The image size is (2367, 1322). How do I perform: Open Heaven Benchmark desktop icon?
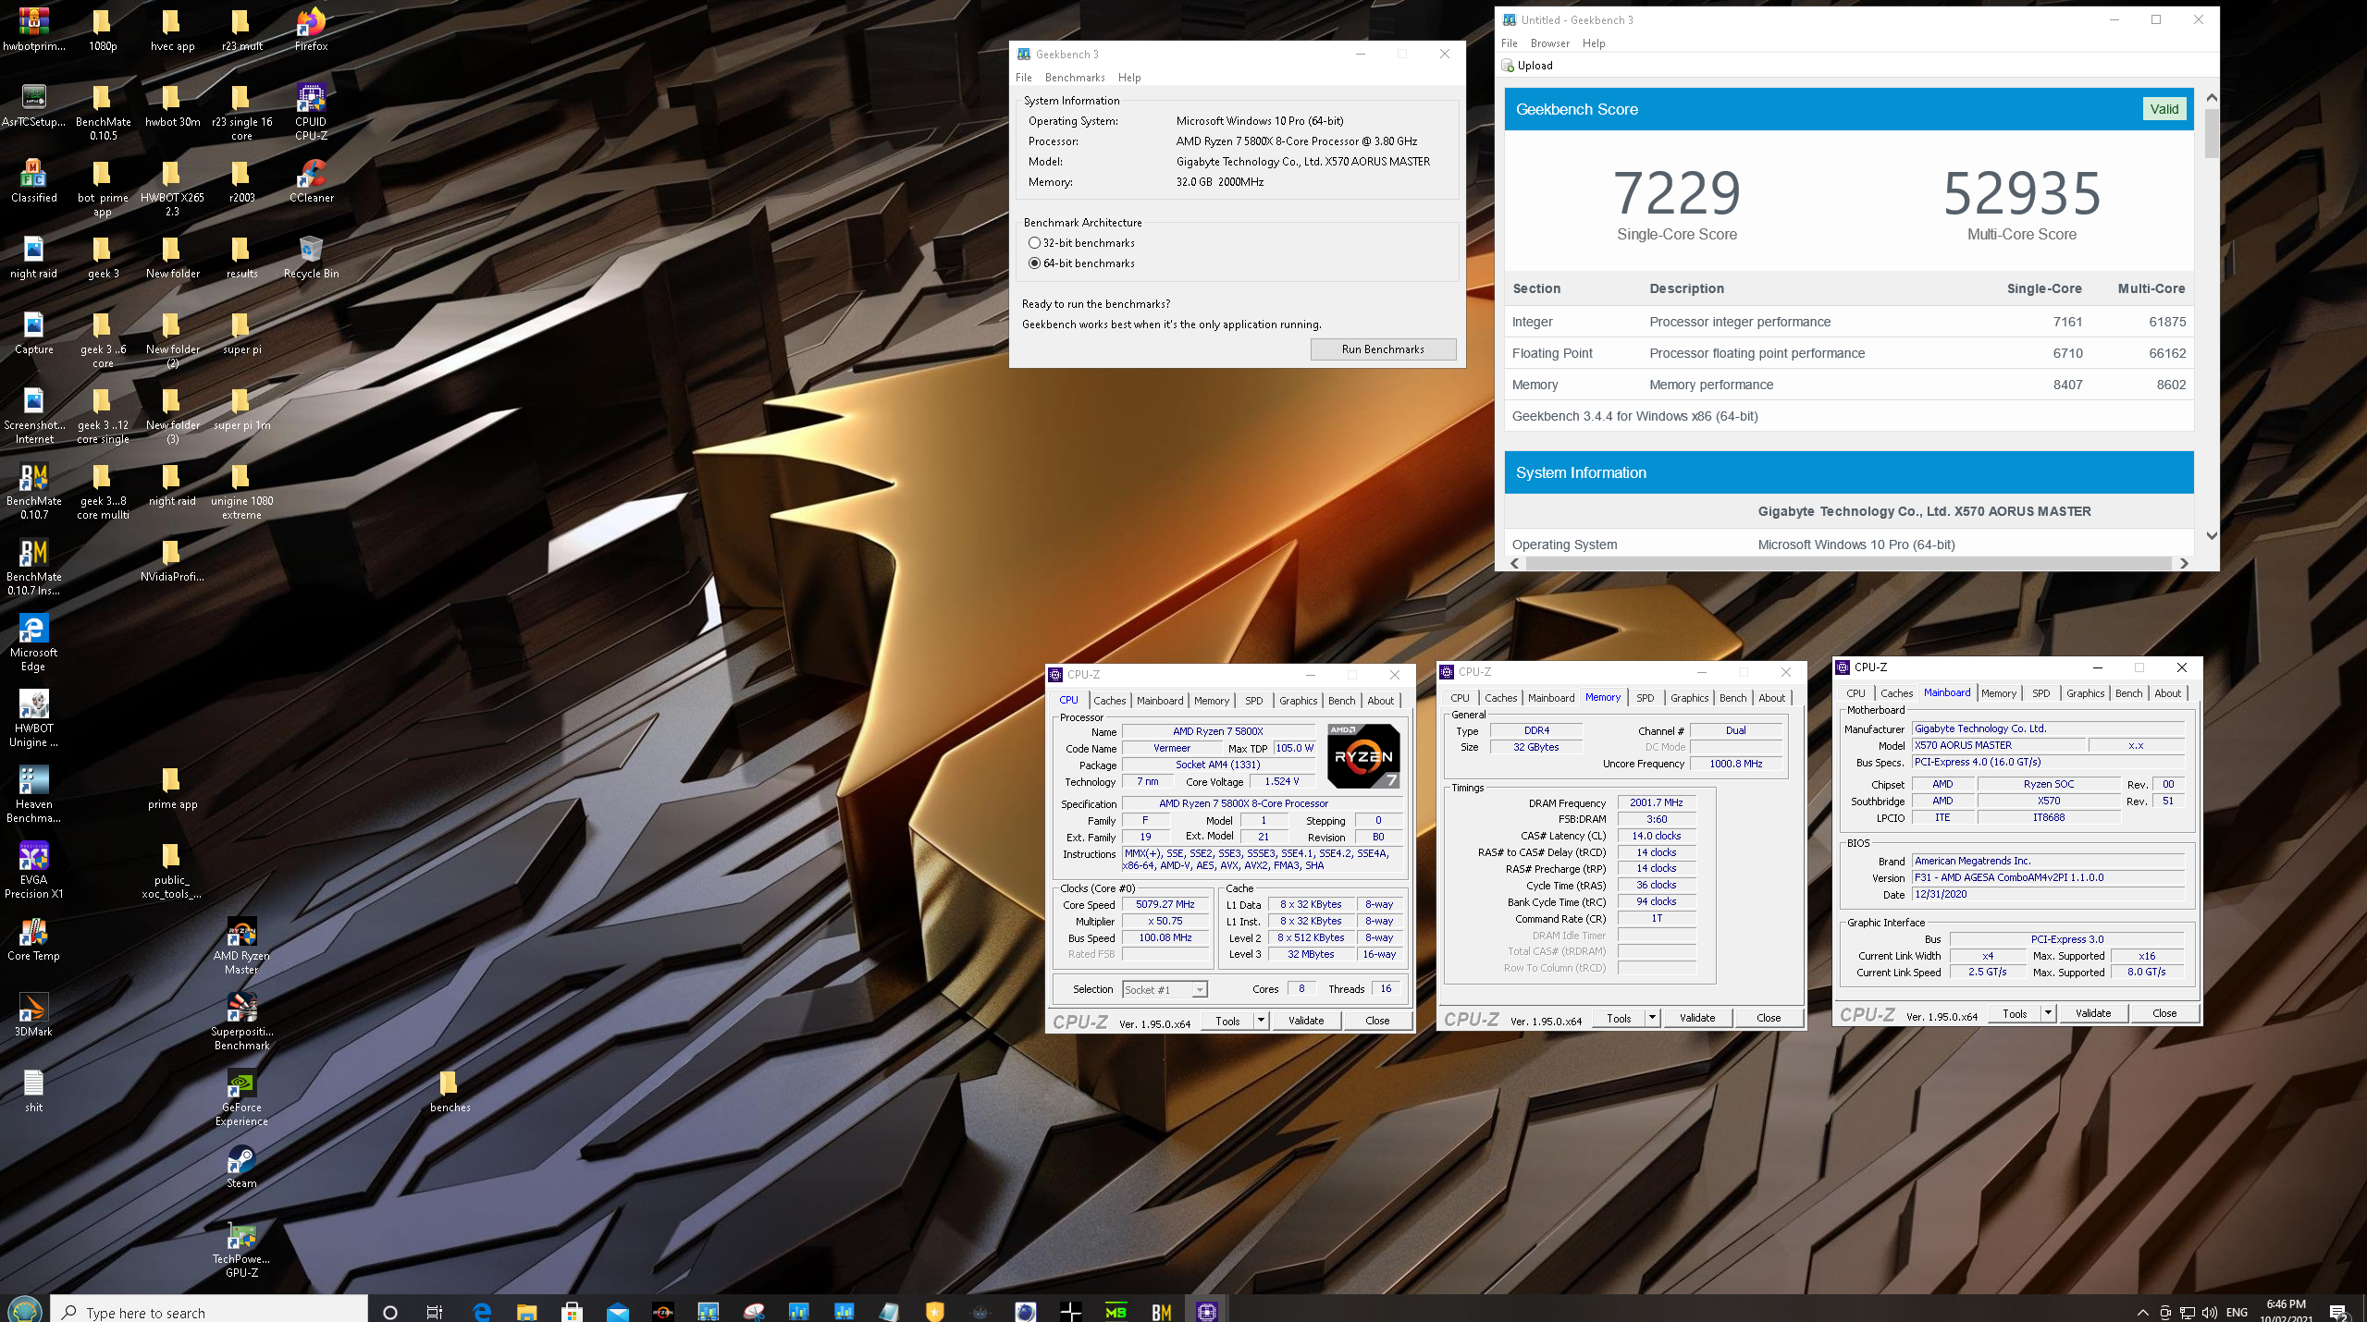pyautogui.click(x=33, y=794)
